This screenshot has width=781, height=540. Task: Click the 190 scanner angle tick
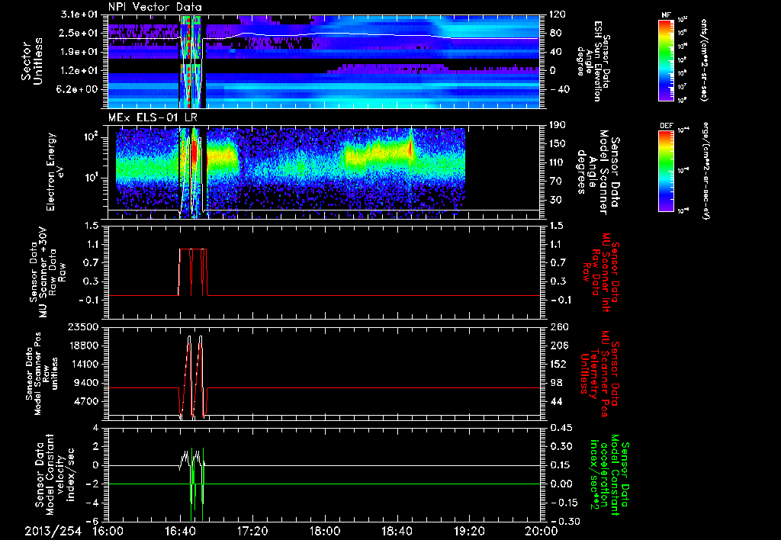[558, 125]
